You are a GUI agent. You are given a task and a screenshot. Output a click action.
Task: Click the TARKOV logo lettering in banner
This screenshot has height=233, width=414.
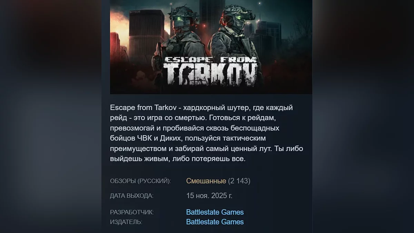(210, 75)
